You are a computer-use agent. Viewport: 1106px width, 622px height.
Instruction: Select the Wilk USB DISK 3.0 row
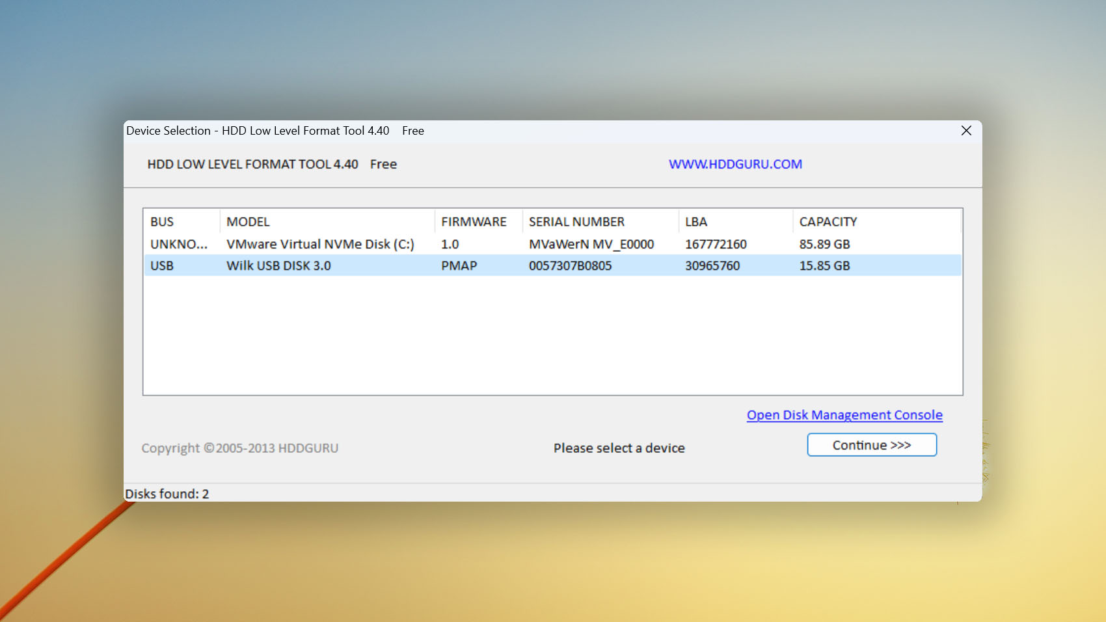(552, 265)
